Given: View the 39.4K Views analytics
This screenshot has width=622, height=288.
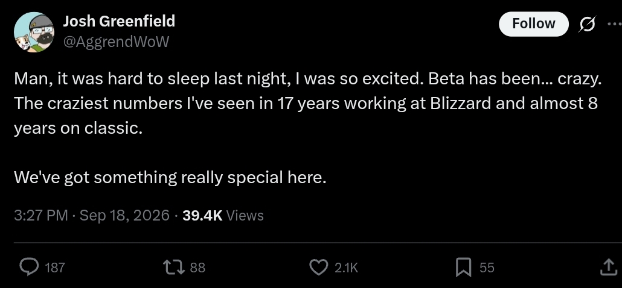Looking at the screenshot, I should point(223,216).
